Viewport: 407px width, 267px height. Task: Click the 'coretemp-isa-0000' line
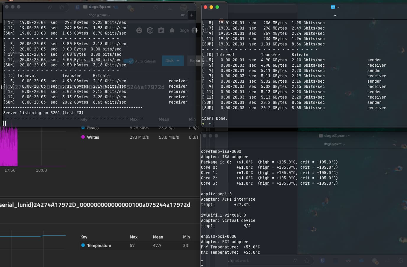[221, 151]
